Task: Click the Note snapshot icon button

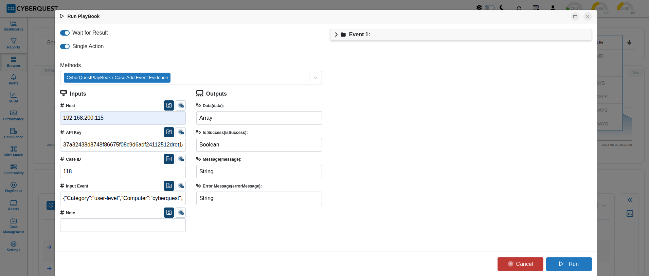Action: (169, 213)
